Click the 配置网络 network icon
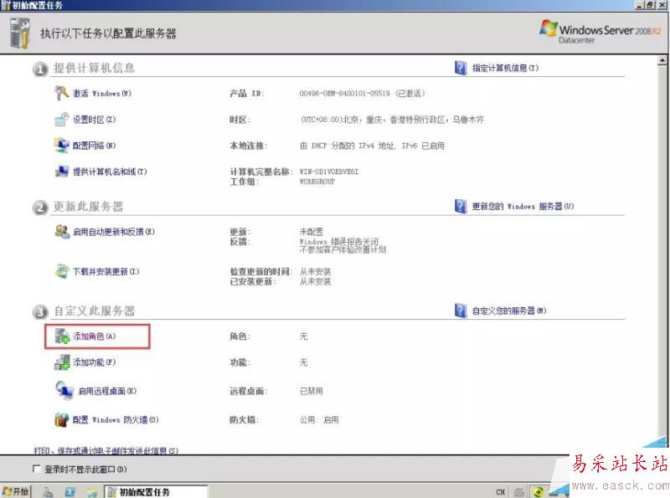 pos(61,145)
